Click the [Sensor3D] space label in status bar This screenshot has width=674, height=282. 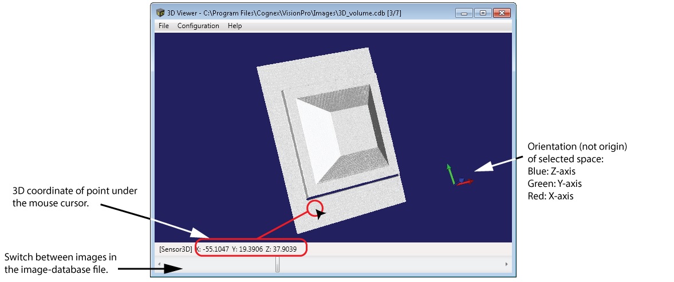[175, 249]
